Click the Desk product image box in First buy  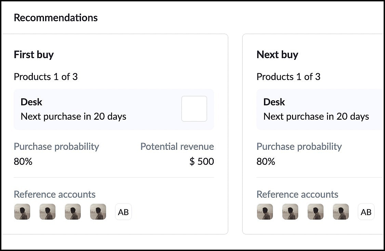[194, 109]
